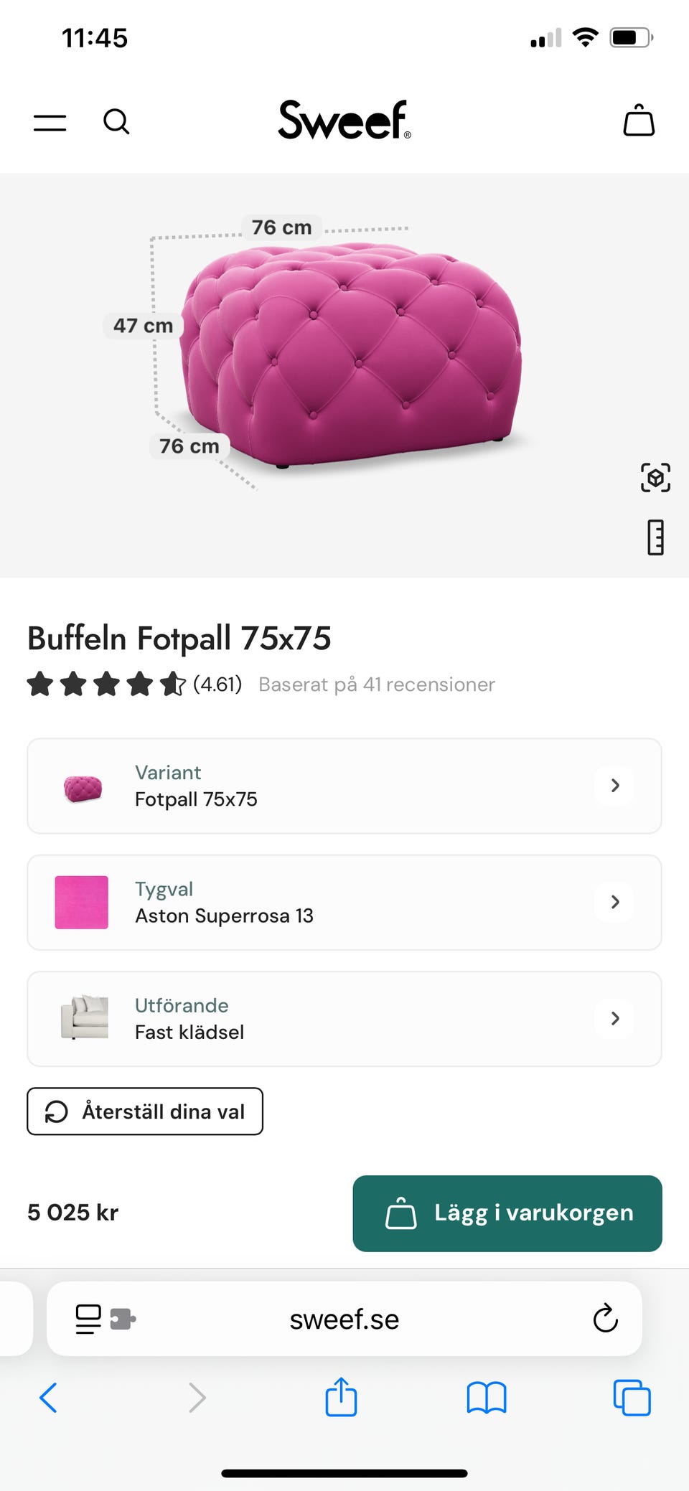
Task: Tap the search magnifier icon
Action: [116, 121]
